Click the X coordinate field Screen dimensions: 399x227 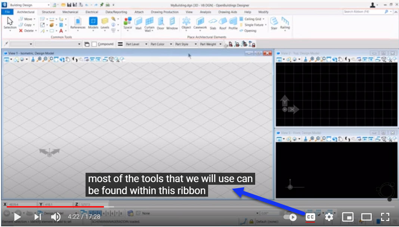[22, 204]
